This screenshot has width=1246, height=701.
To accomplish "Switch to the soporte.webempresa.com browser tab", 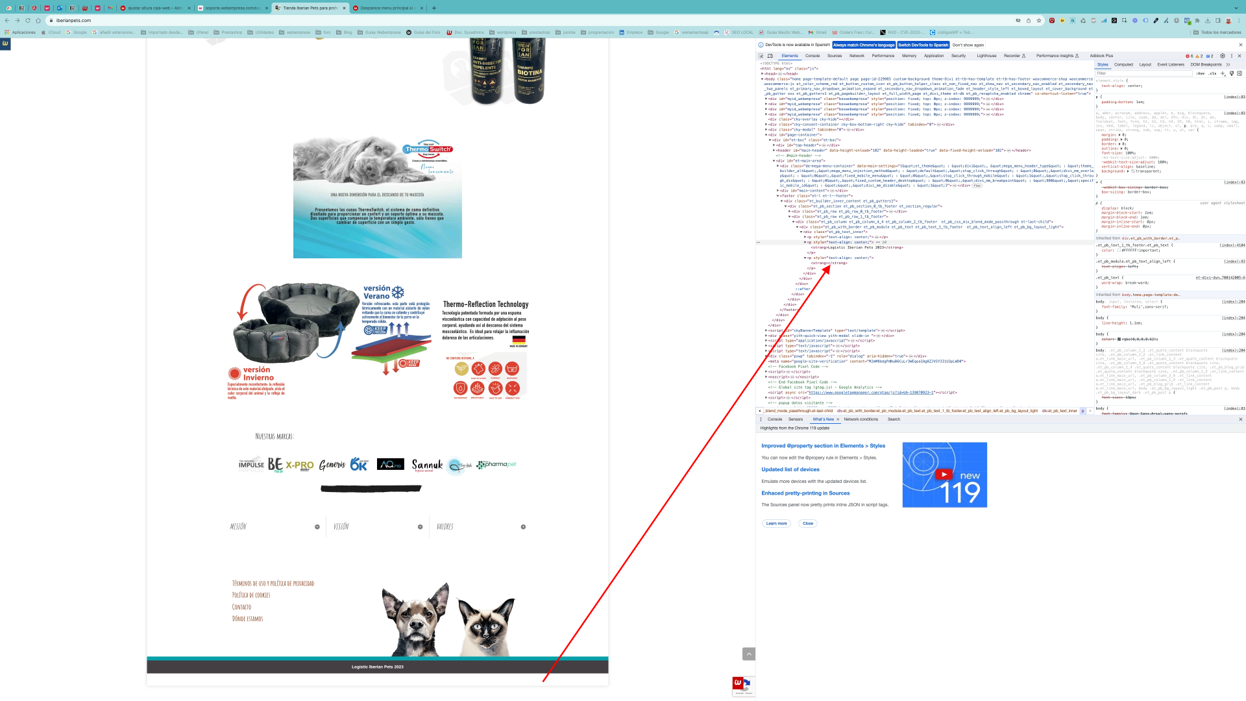I will pos(233,8).
